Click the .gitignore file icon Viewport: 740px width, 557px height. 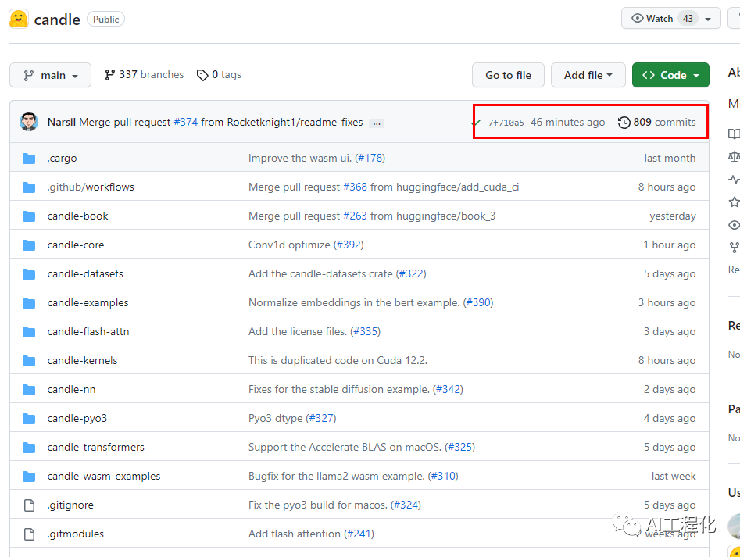coord(29,505)
